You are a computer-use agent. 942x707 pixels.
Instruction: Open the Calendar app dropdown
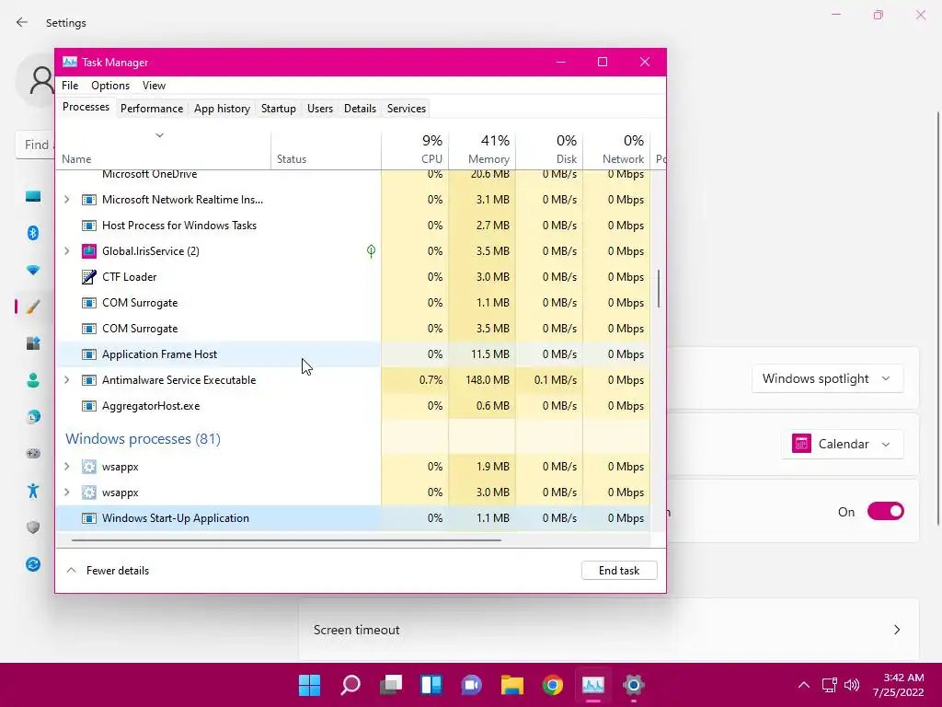point(843,445)
